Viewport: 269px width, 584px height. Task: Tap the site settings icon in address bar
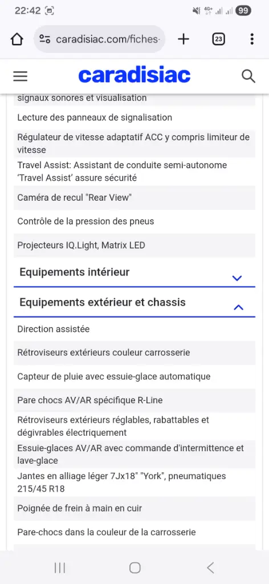pos(44,39)
